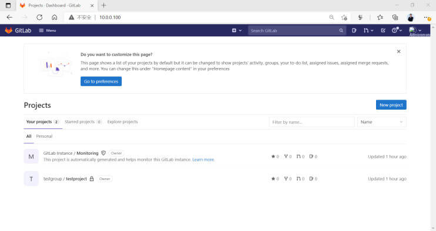This screenshot has height=231, width=436.
Task: Click the shield icon beside Monitoring
Action: (x=103, y=153)
